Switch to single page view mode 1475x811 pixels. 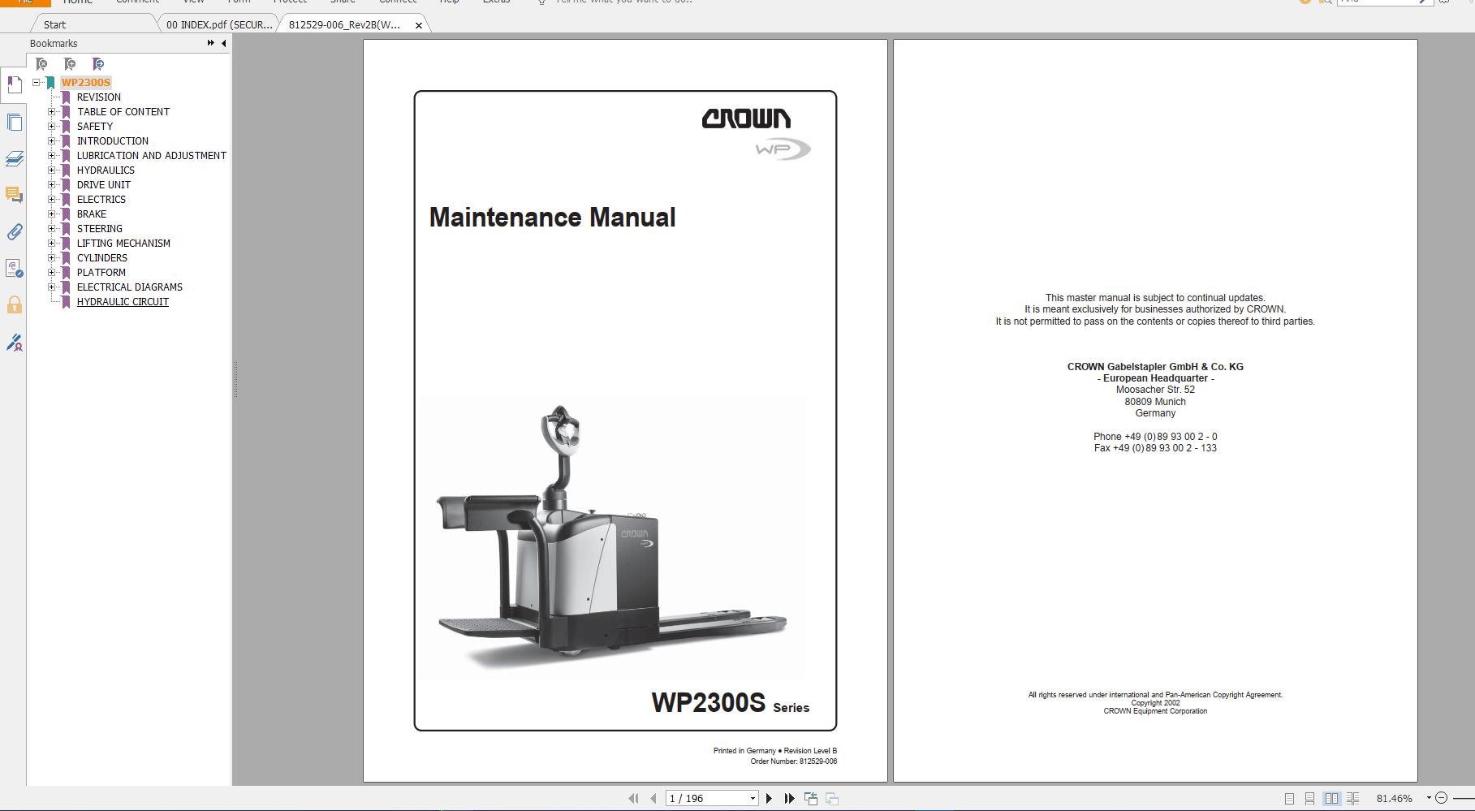point(1289,799)
